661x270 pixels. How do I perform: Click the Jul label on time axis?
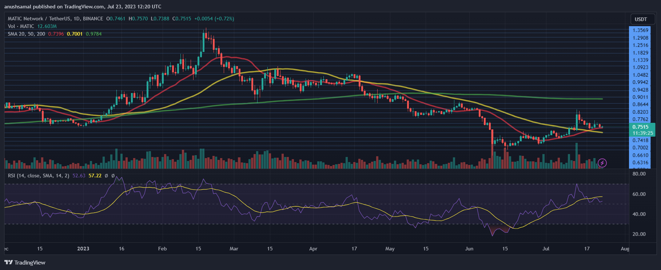click(546, 249)
